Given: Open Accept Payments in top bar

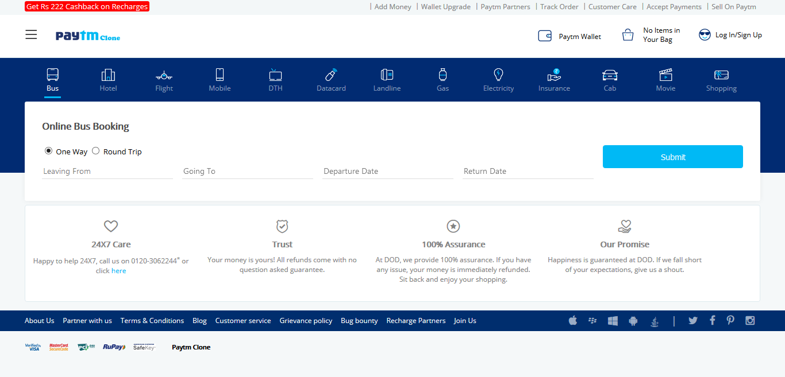Looking at the screenshot, I should tap(674, 7).
